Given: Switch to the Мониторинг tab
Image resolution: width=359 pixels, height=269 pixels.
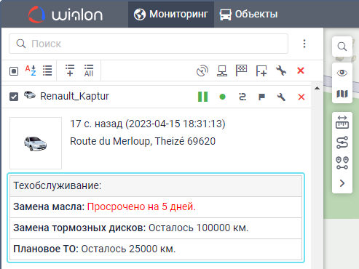Looking at the screenshot, I should (x=171, y=14).
